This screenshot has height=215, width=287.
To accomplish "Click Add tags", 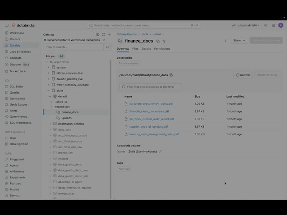I will pos(124,169).
